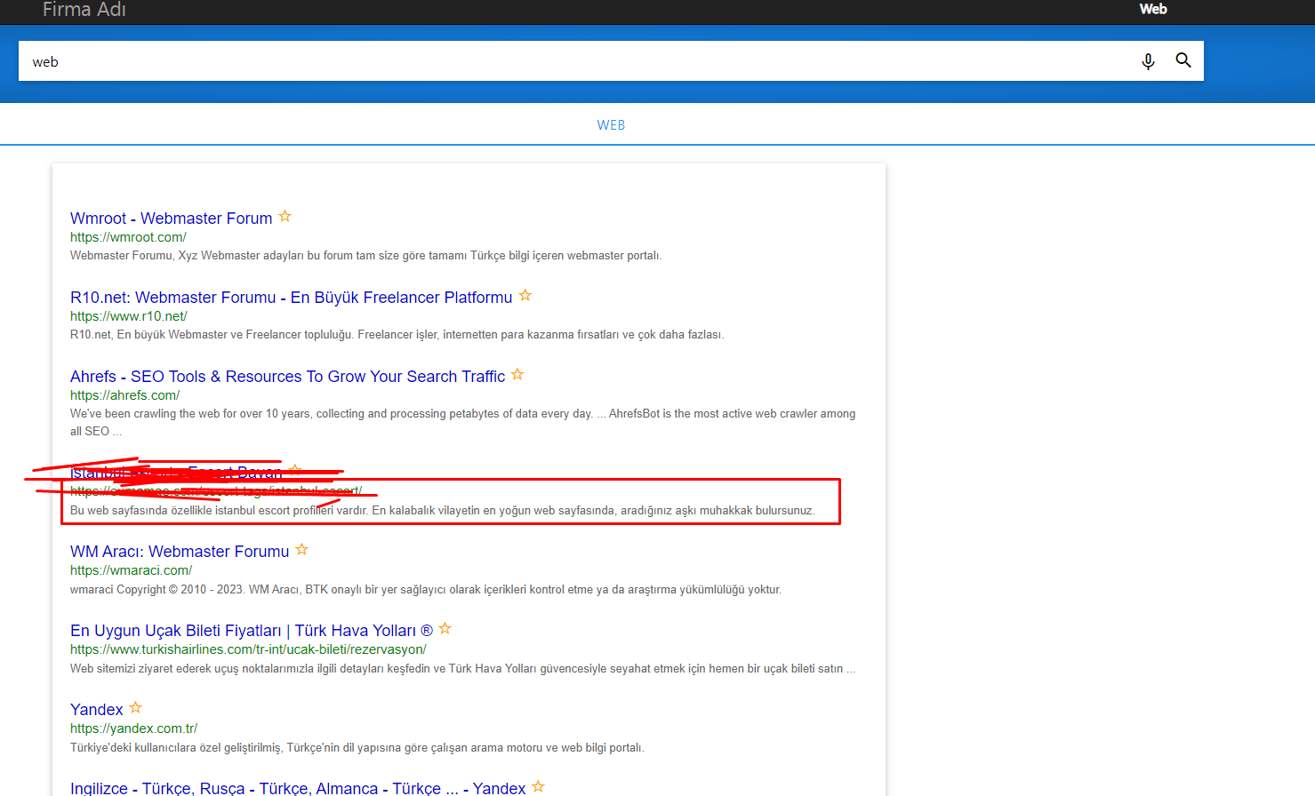Click the R10.net snippet about Freelancer topluluğu
1315x796 pixels.
[397, 335]
